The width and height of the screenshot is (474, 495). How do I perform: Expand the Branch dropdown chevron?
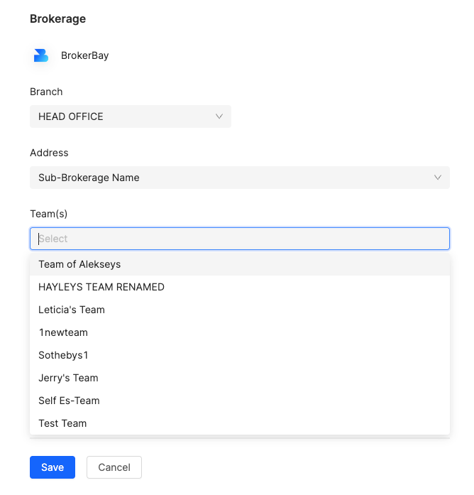coord(219,116)
